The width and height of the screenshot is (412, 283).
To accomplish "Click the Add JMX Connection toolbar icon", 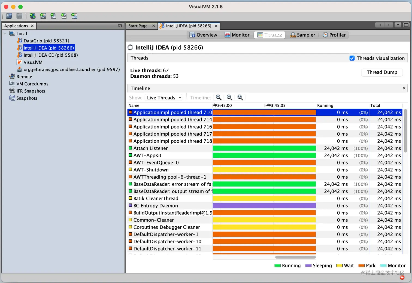I will 43,16.
